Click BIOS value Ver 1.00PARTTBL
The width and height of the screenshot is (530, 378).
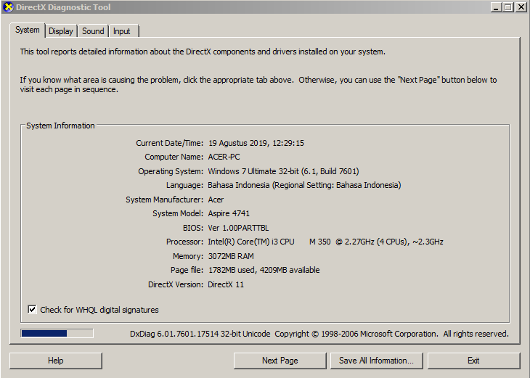coord(238,228)
